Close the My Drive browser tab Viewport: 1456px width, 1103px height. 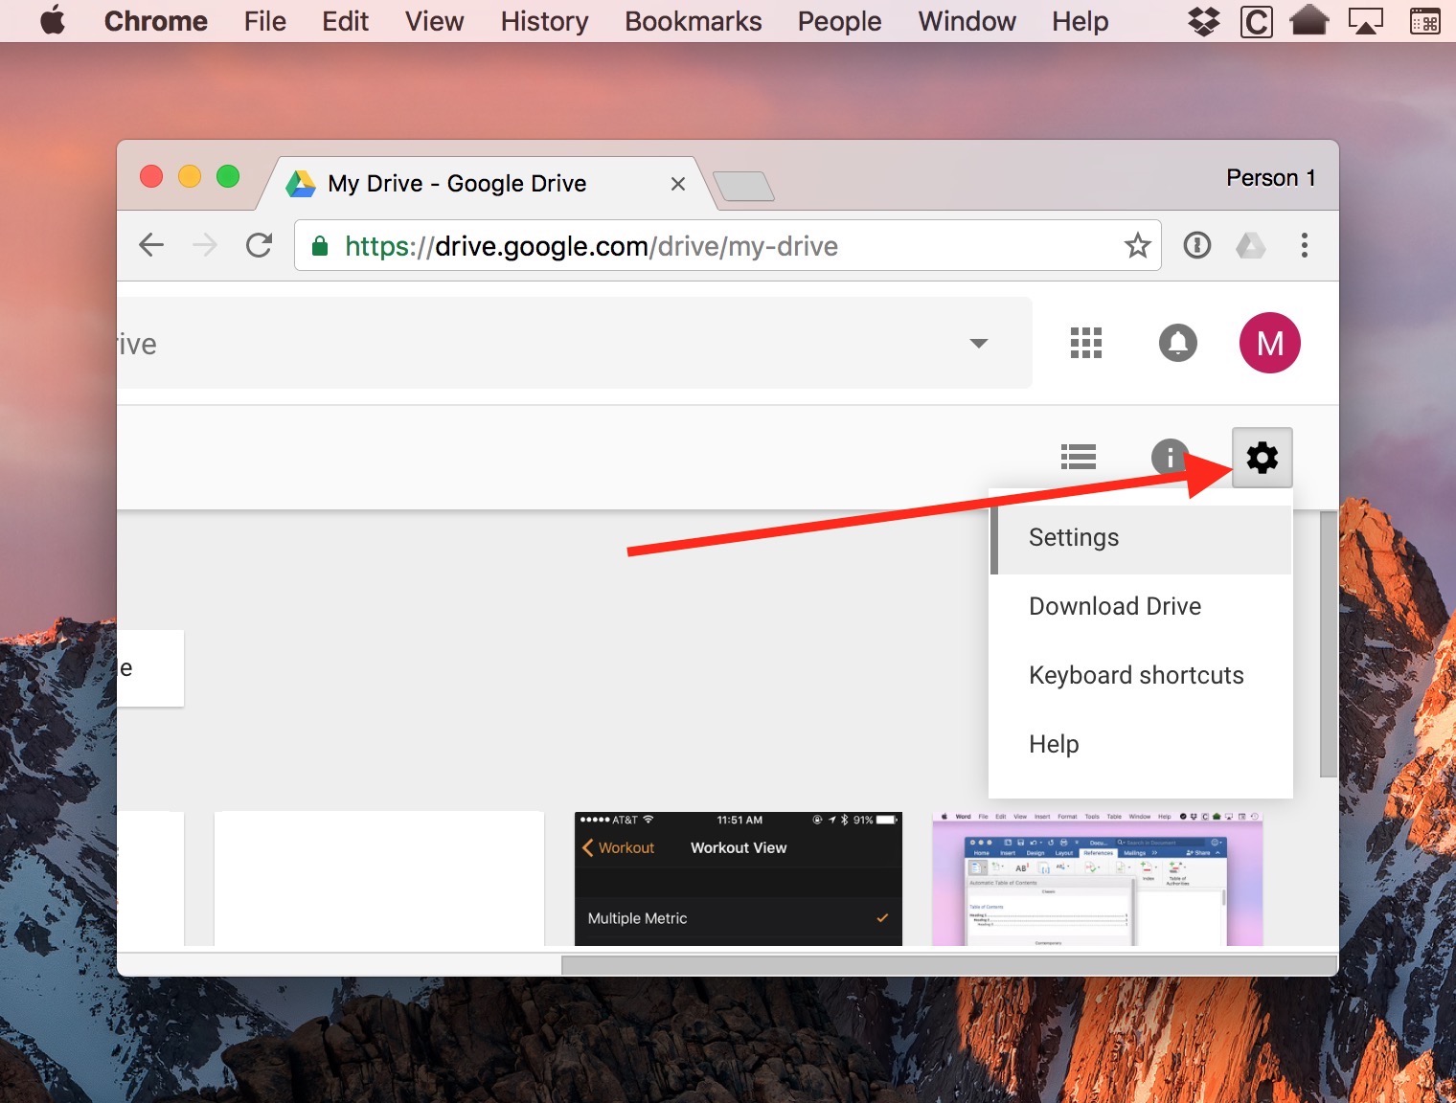tap(678, 184)
